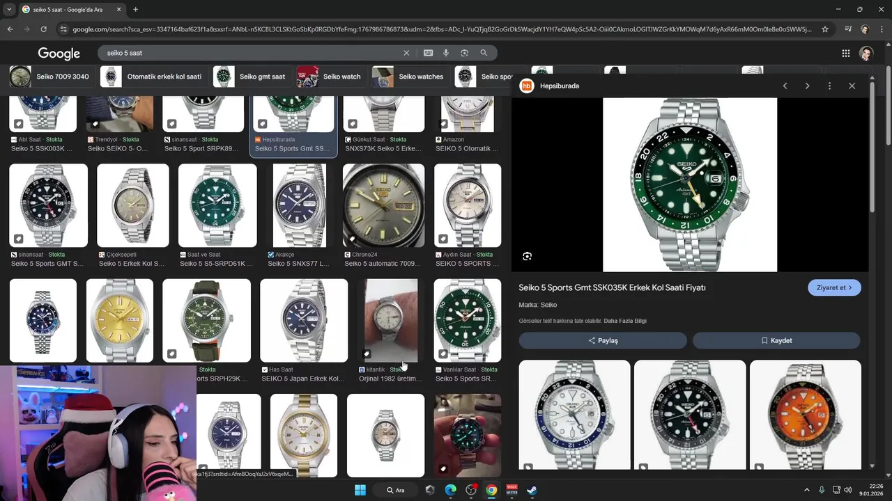Select the 'Otomatik erkek kol saati' chip
Screen dimensions: 892x501
click(153, 77)
